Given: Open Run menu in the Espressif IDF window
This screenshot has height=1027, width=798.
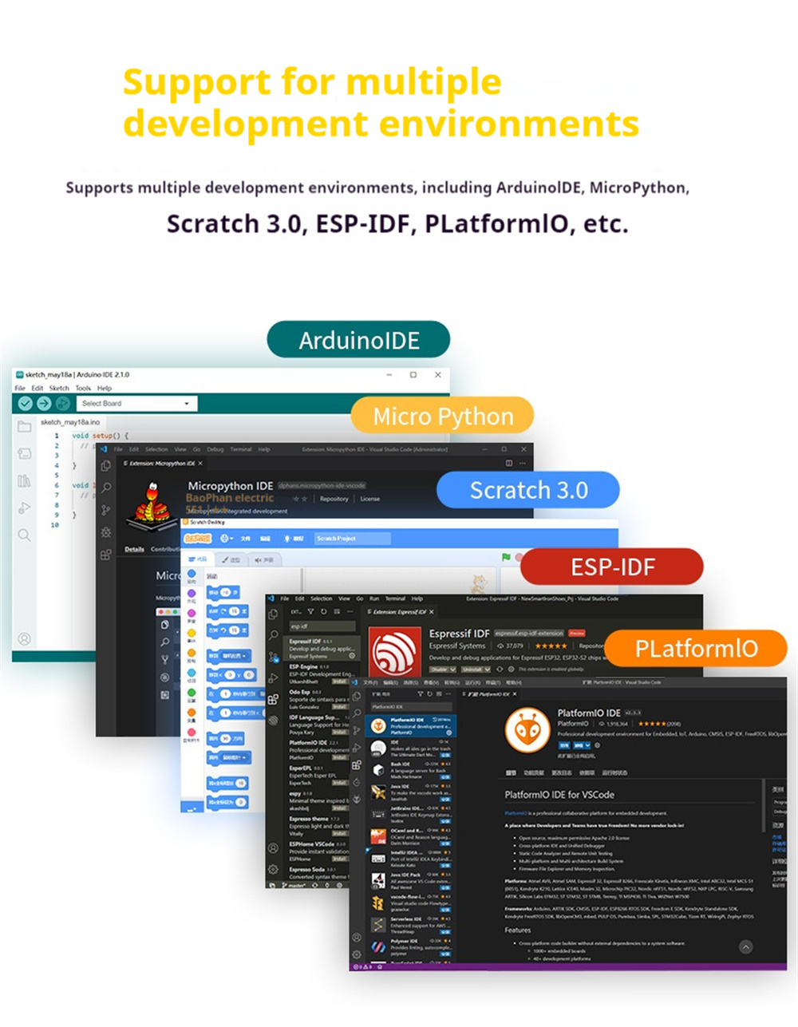Looking at the screenshot, I should tap(373, 598).
